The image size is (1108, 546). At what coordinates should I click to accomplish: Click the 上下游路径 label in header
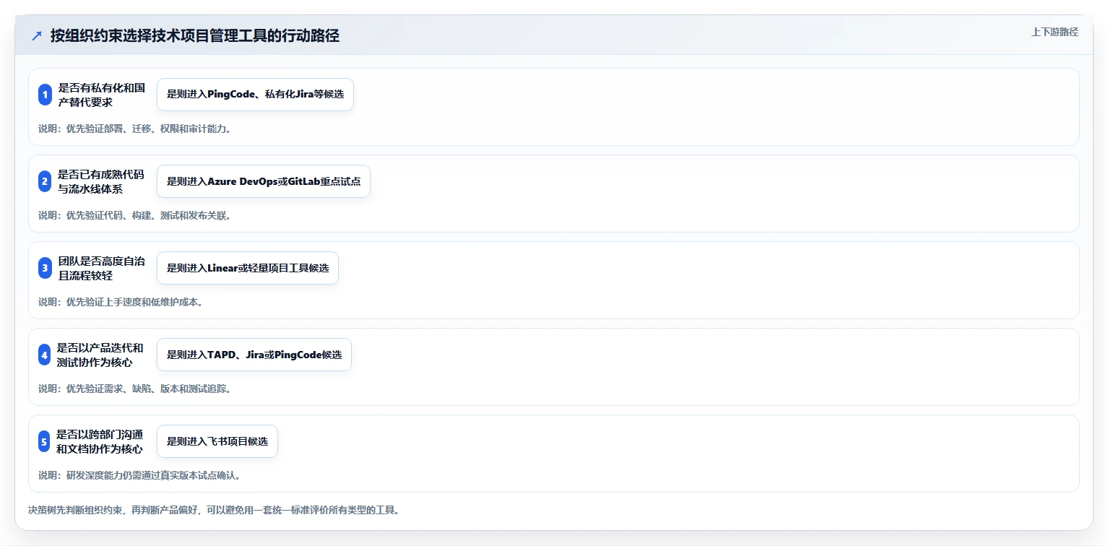click(x=1055, y=32)
